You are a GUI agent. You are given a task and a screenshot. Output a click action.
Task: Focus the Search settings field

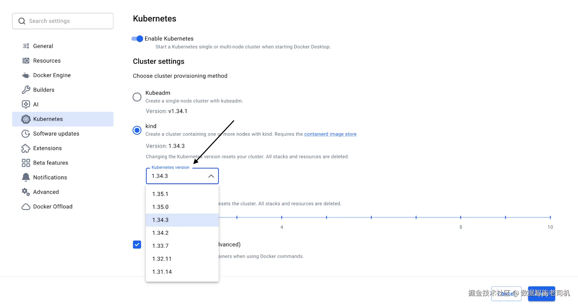point(63,21)
